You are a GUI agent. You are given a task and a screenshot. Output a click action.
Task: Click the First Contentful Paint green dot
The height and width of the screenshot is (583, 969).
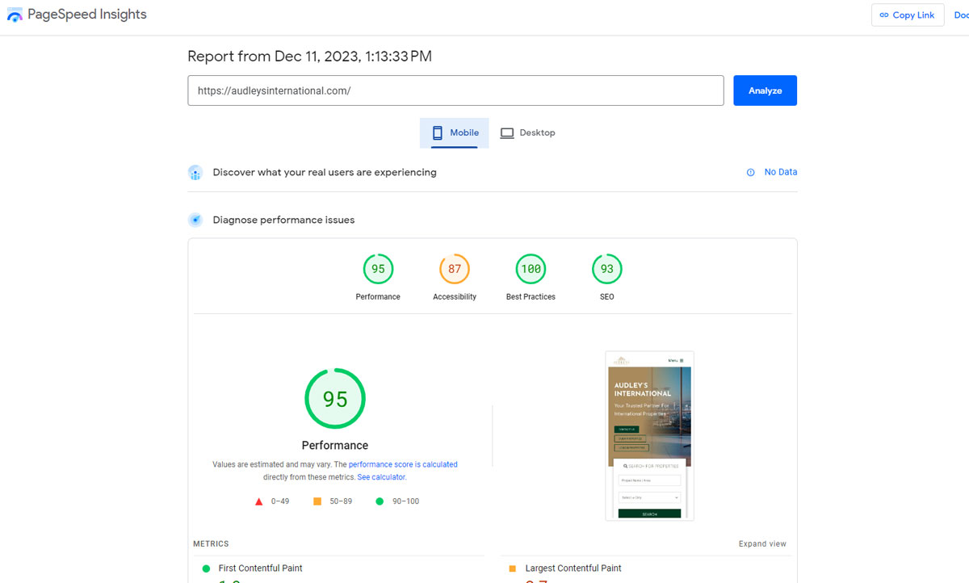click(206, 568)
